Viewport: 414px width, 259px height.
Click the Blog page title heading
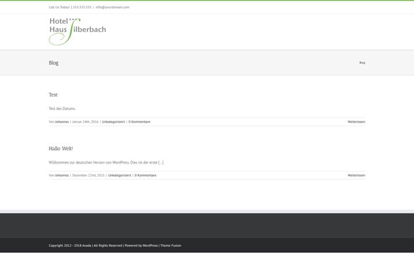(x=53, y=63)
